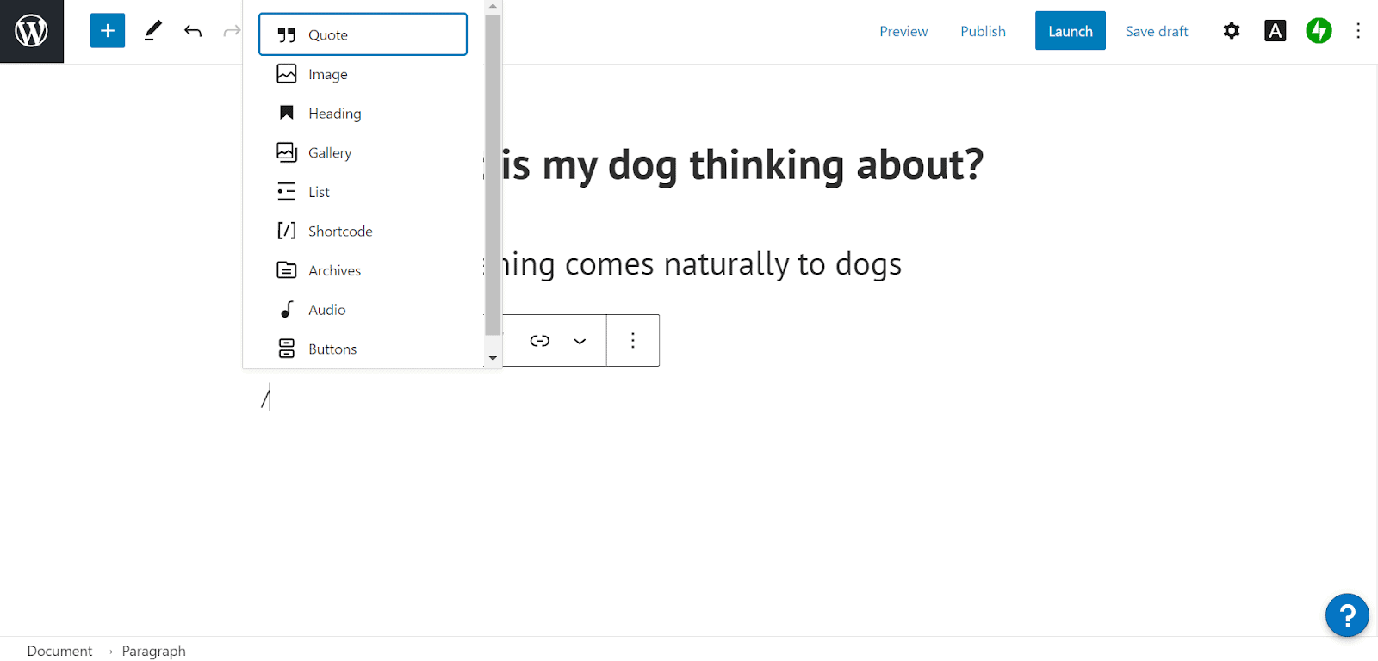Choose the Heading block
1378x661 pixels.
pos(363,113)
